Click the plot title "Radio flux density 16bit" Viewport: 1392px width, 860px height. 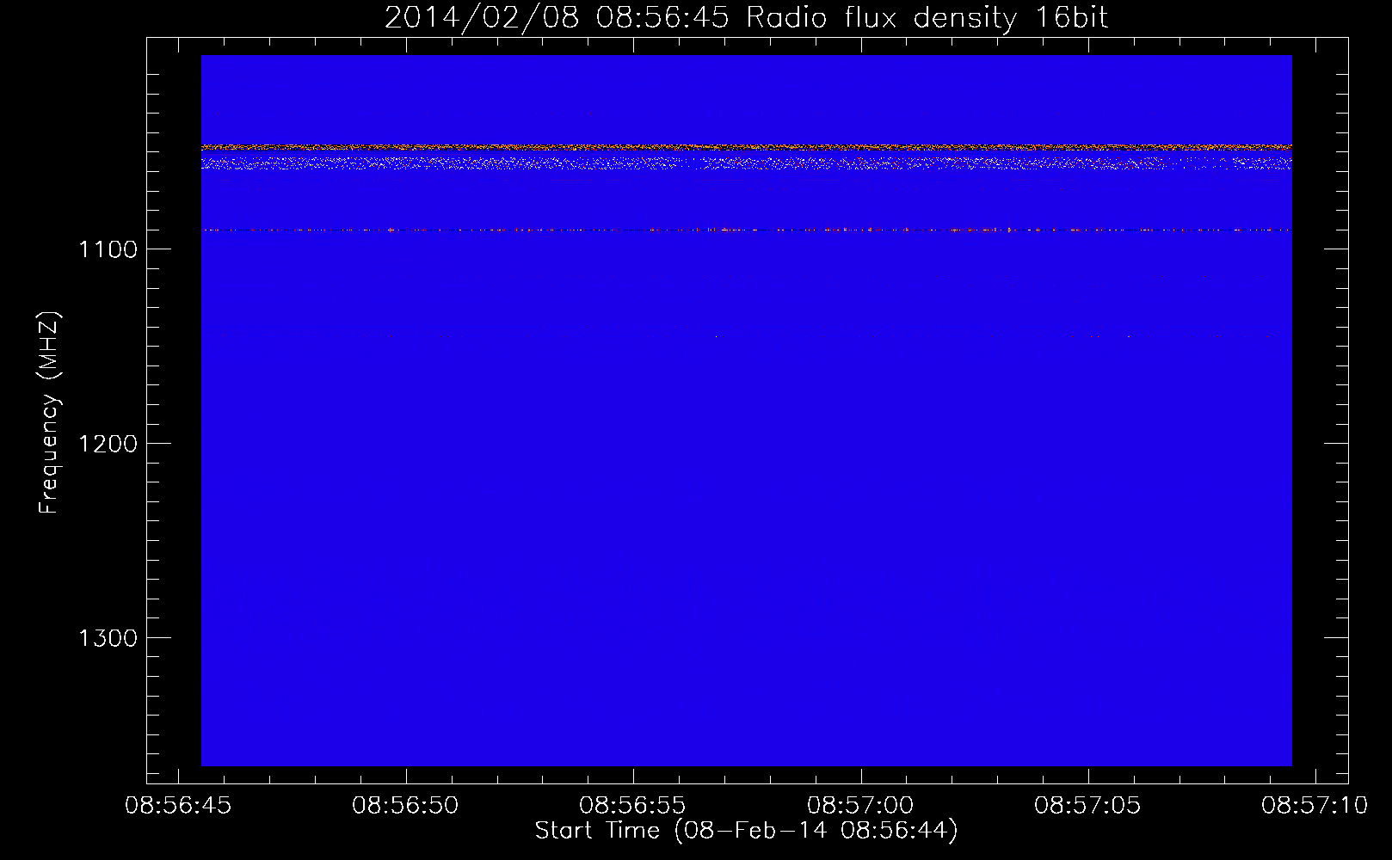[x=927, y=18]
